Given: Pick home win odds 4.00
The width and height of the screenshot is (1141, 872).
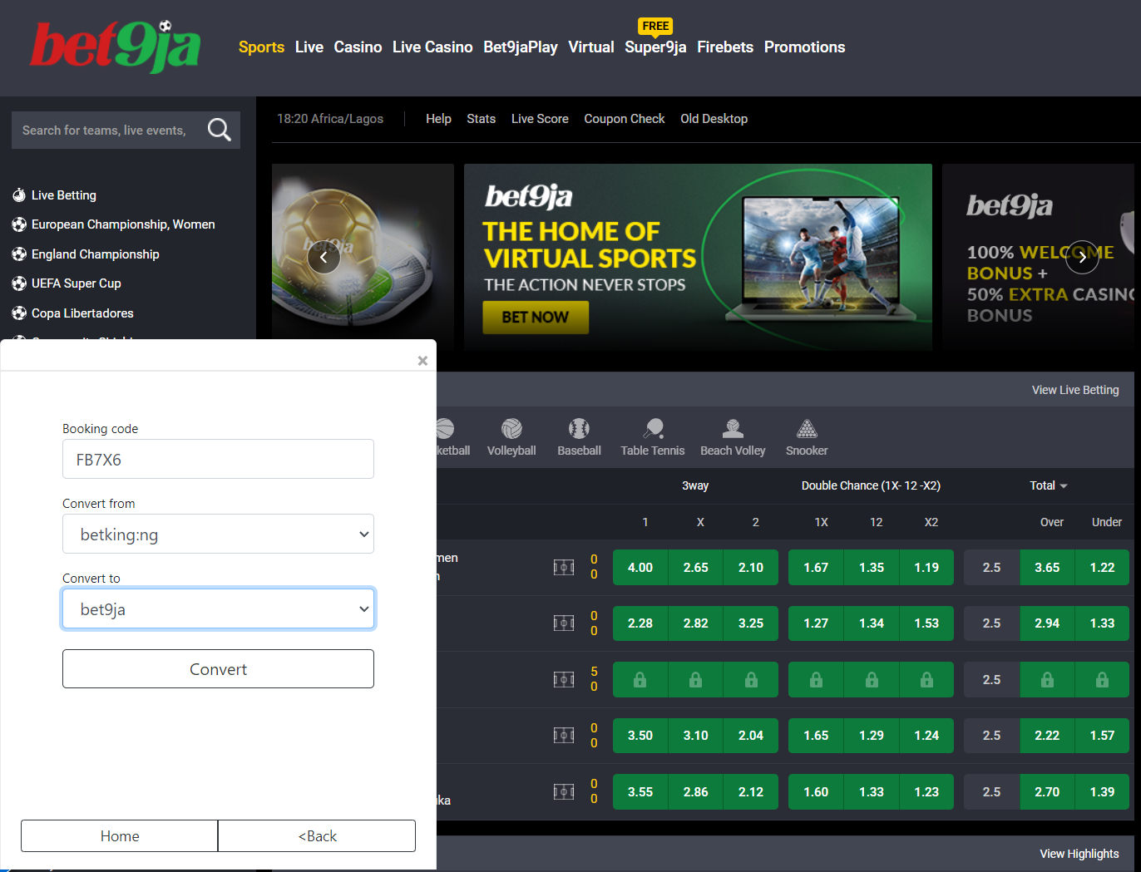Looking at the screenshot, I should tap(640, 568).
